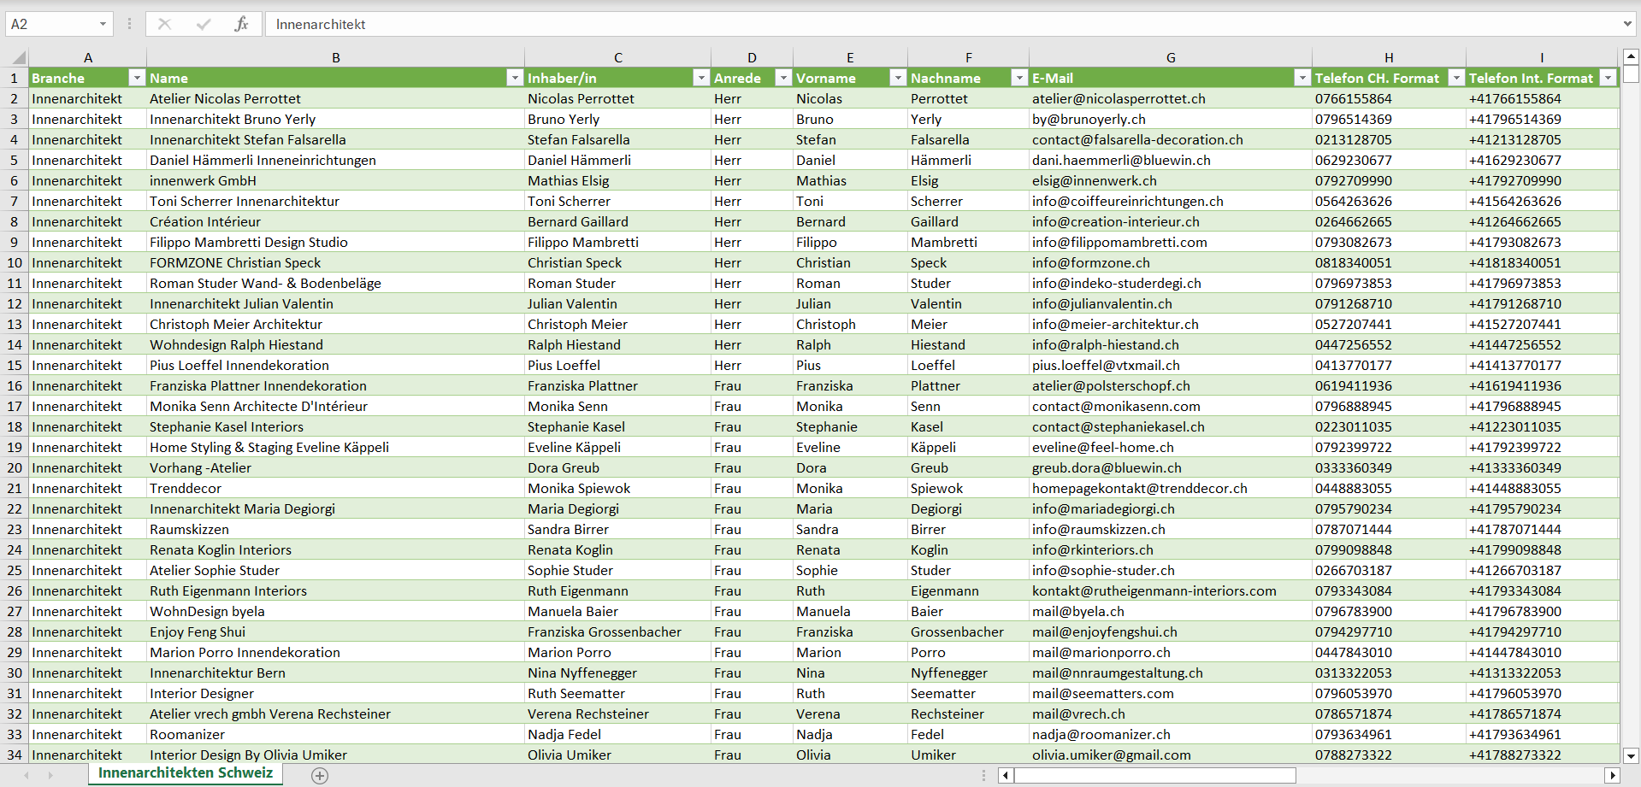Open the Name Box dropdown arrow
This screenshot has width=1641, height=787.
[103, 24]
